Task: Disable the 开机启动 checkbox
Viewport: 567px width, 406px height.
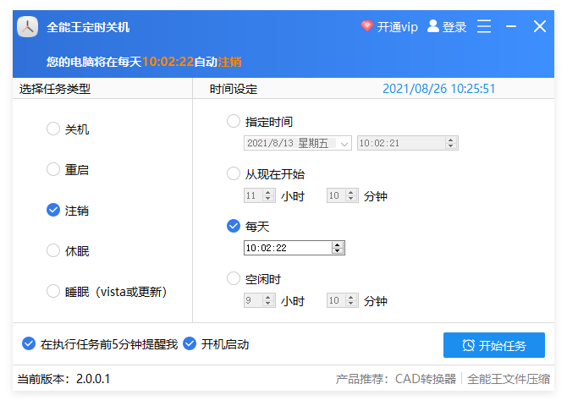Action: (190, 344)
